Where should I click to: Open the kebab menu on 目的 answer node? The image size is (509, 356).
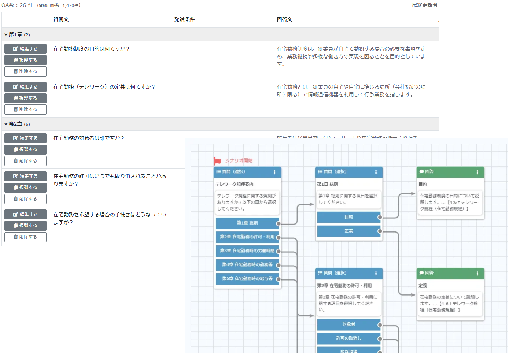pyautogui.click(x=477, y=172)
